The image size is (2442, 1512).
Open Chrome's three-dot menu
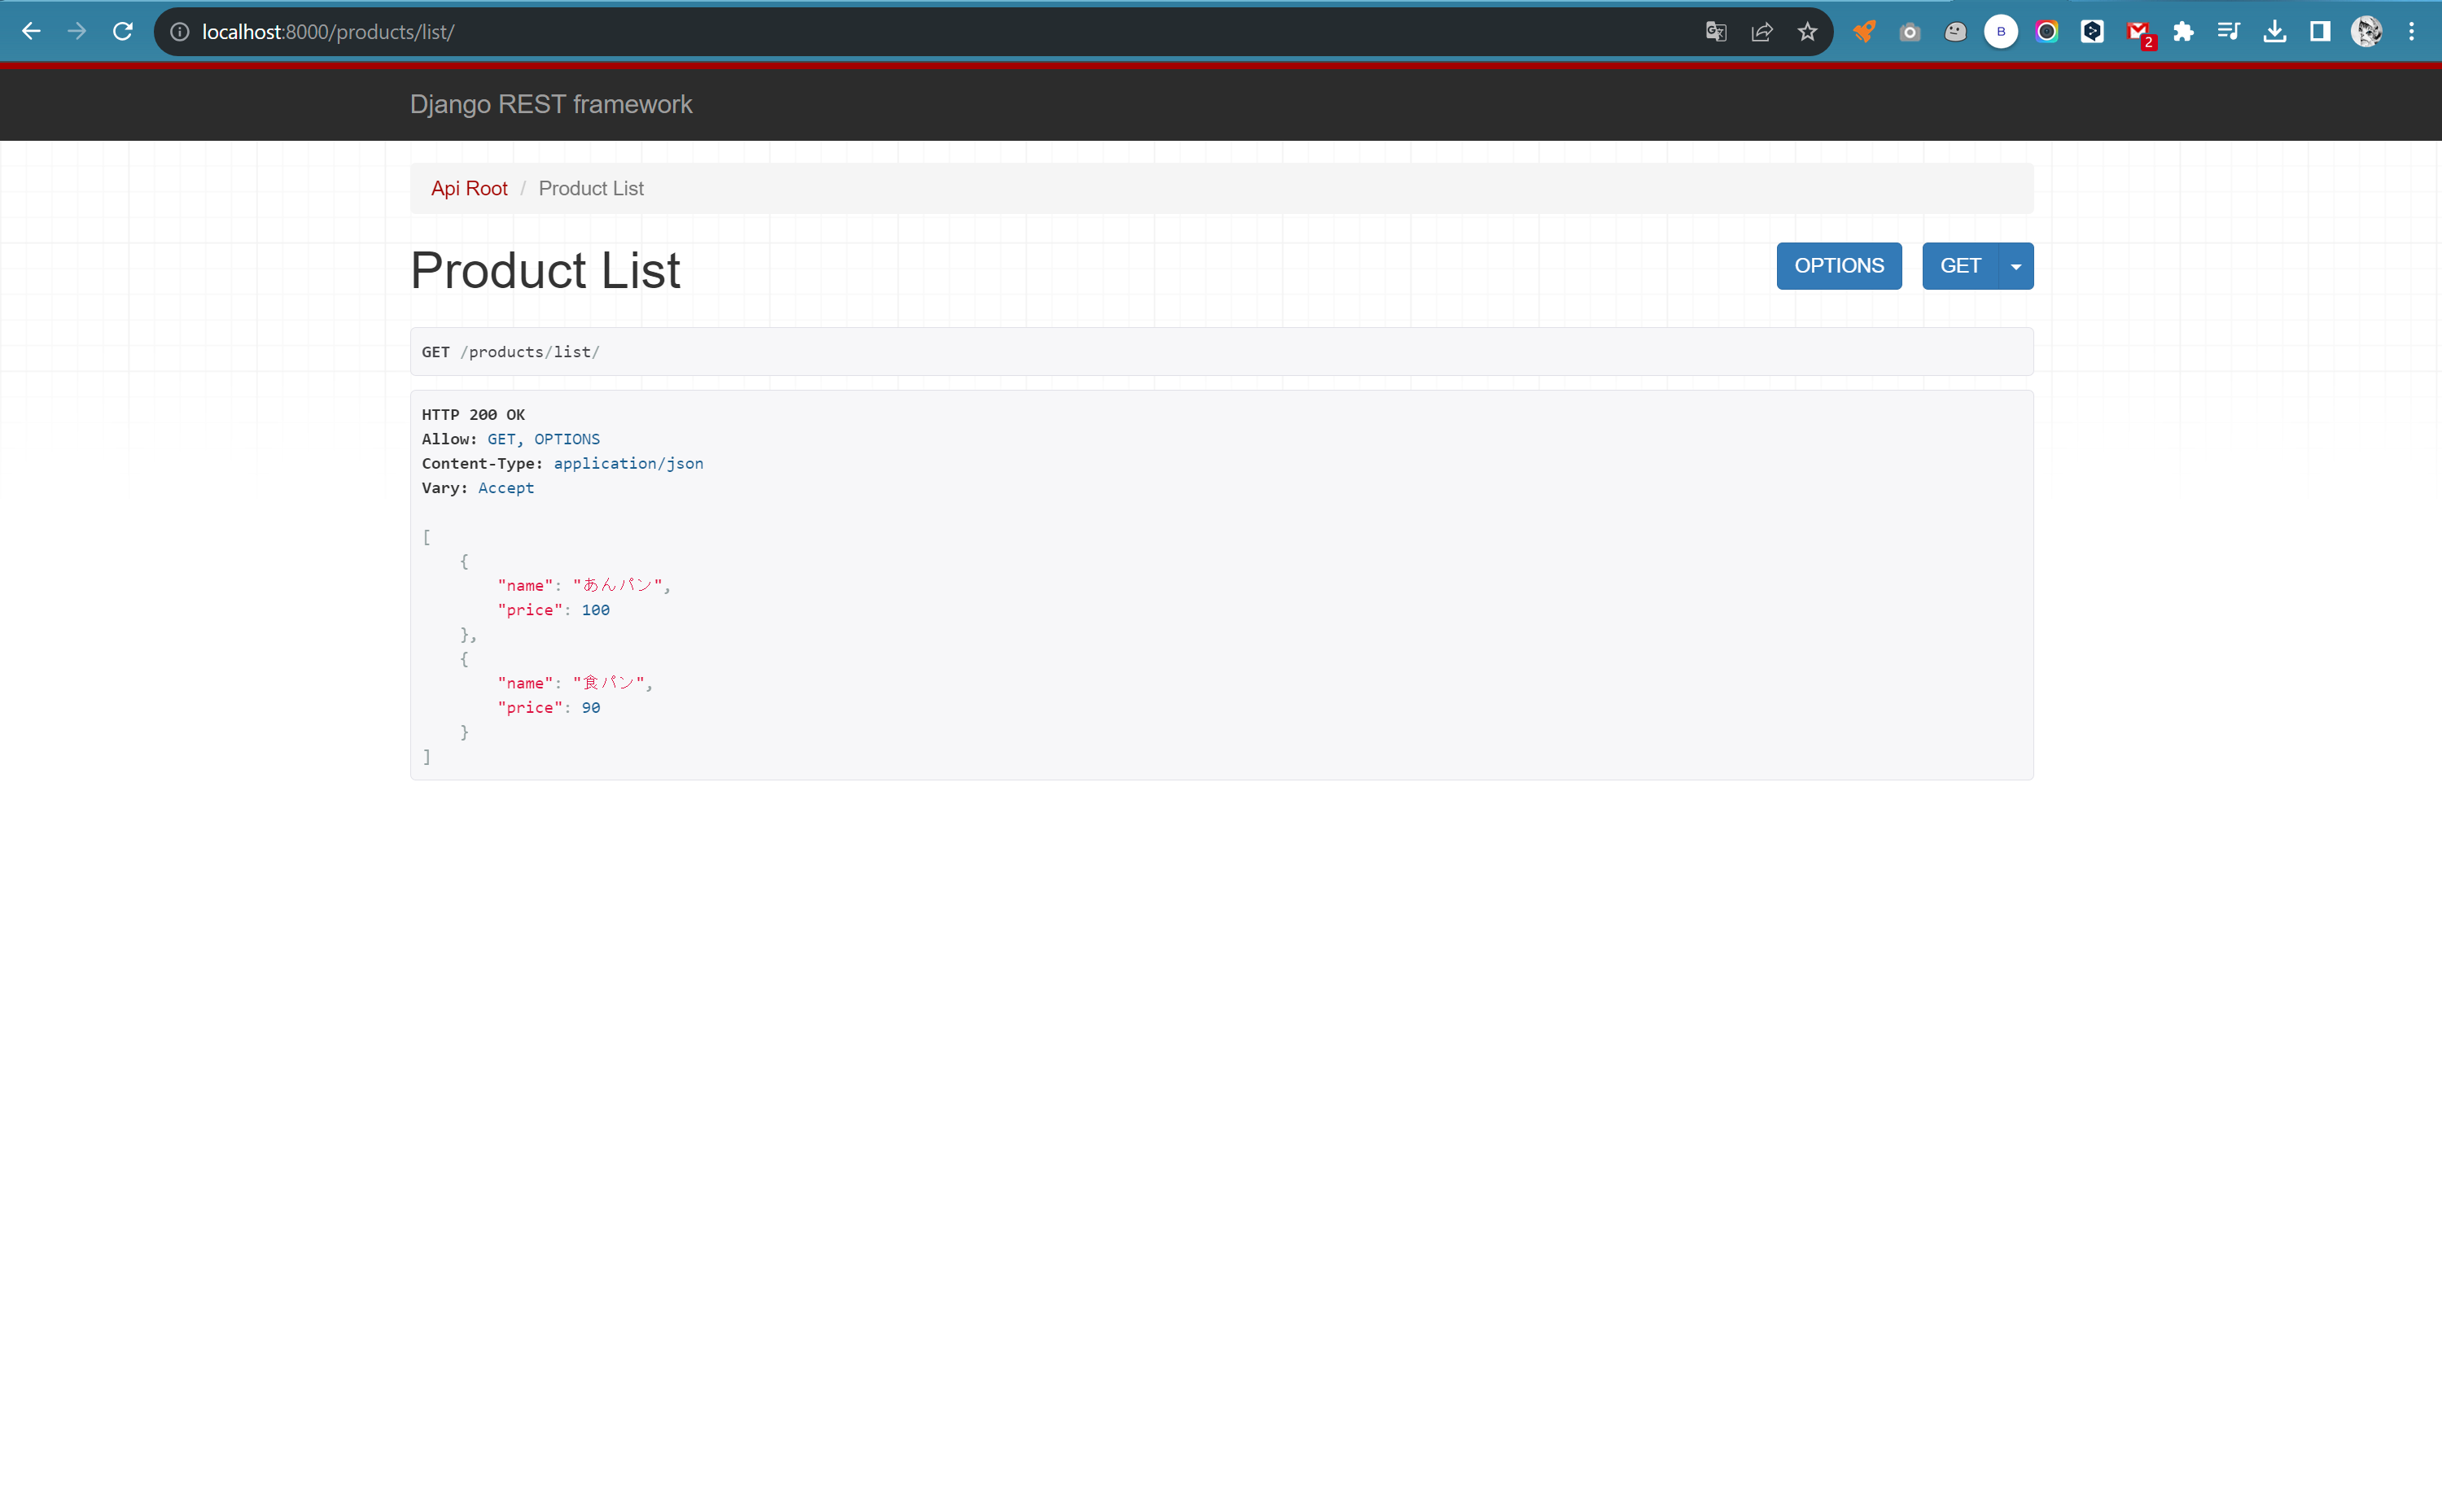(x=2413, y=31)
